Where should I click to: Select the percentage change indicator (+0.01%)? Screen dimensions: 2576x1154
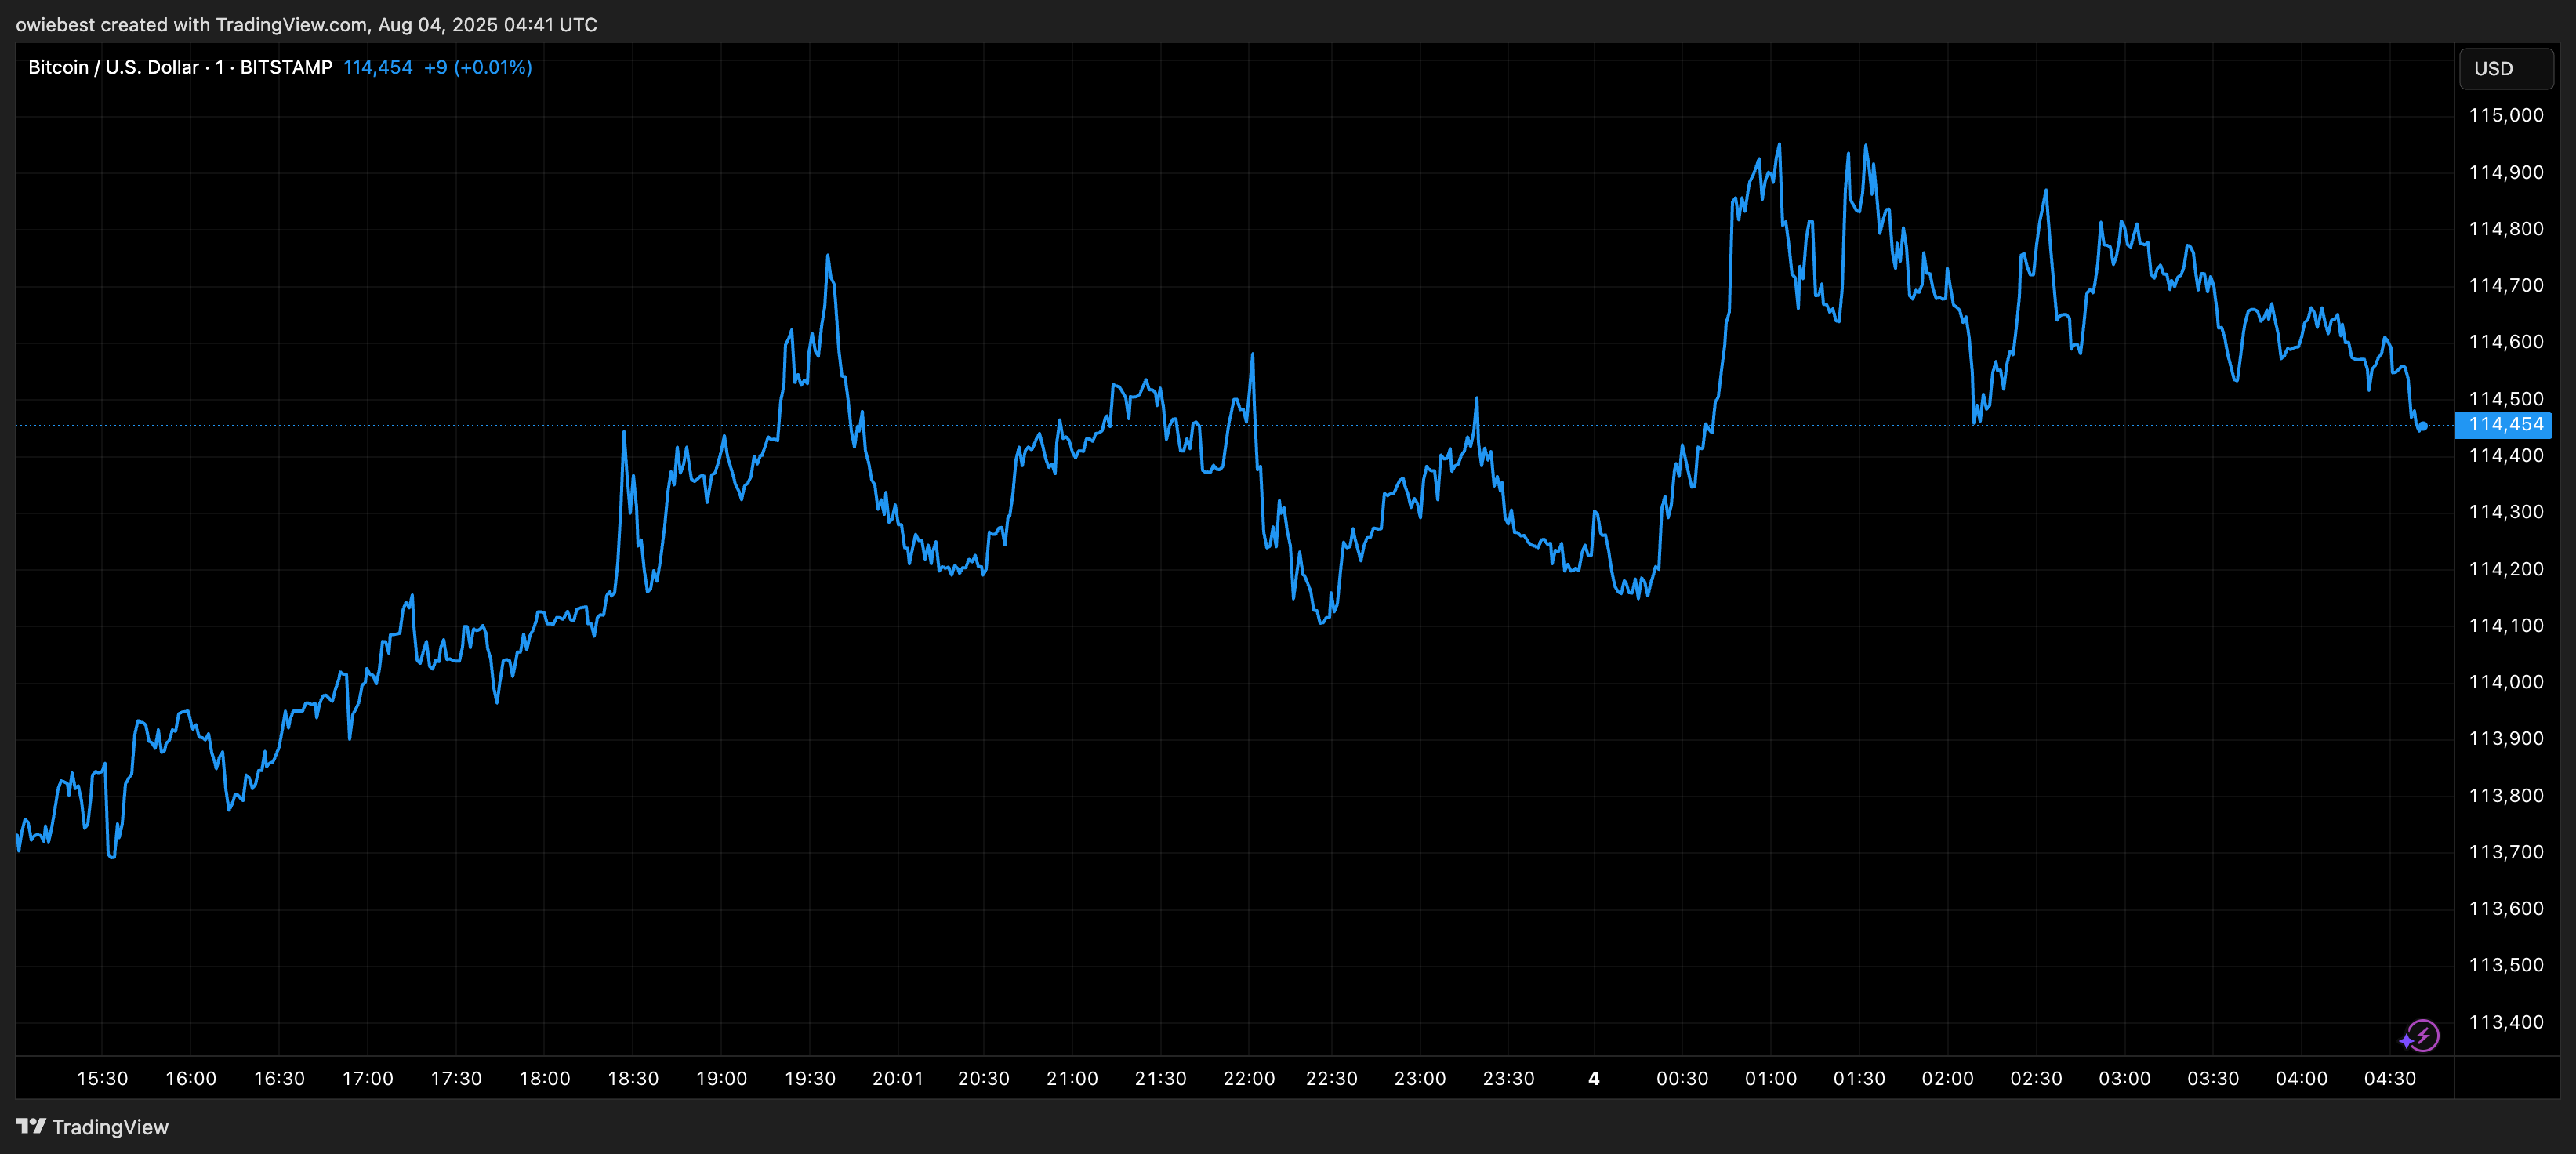(x=494, y=67)
